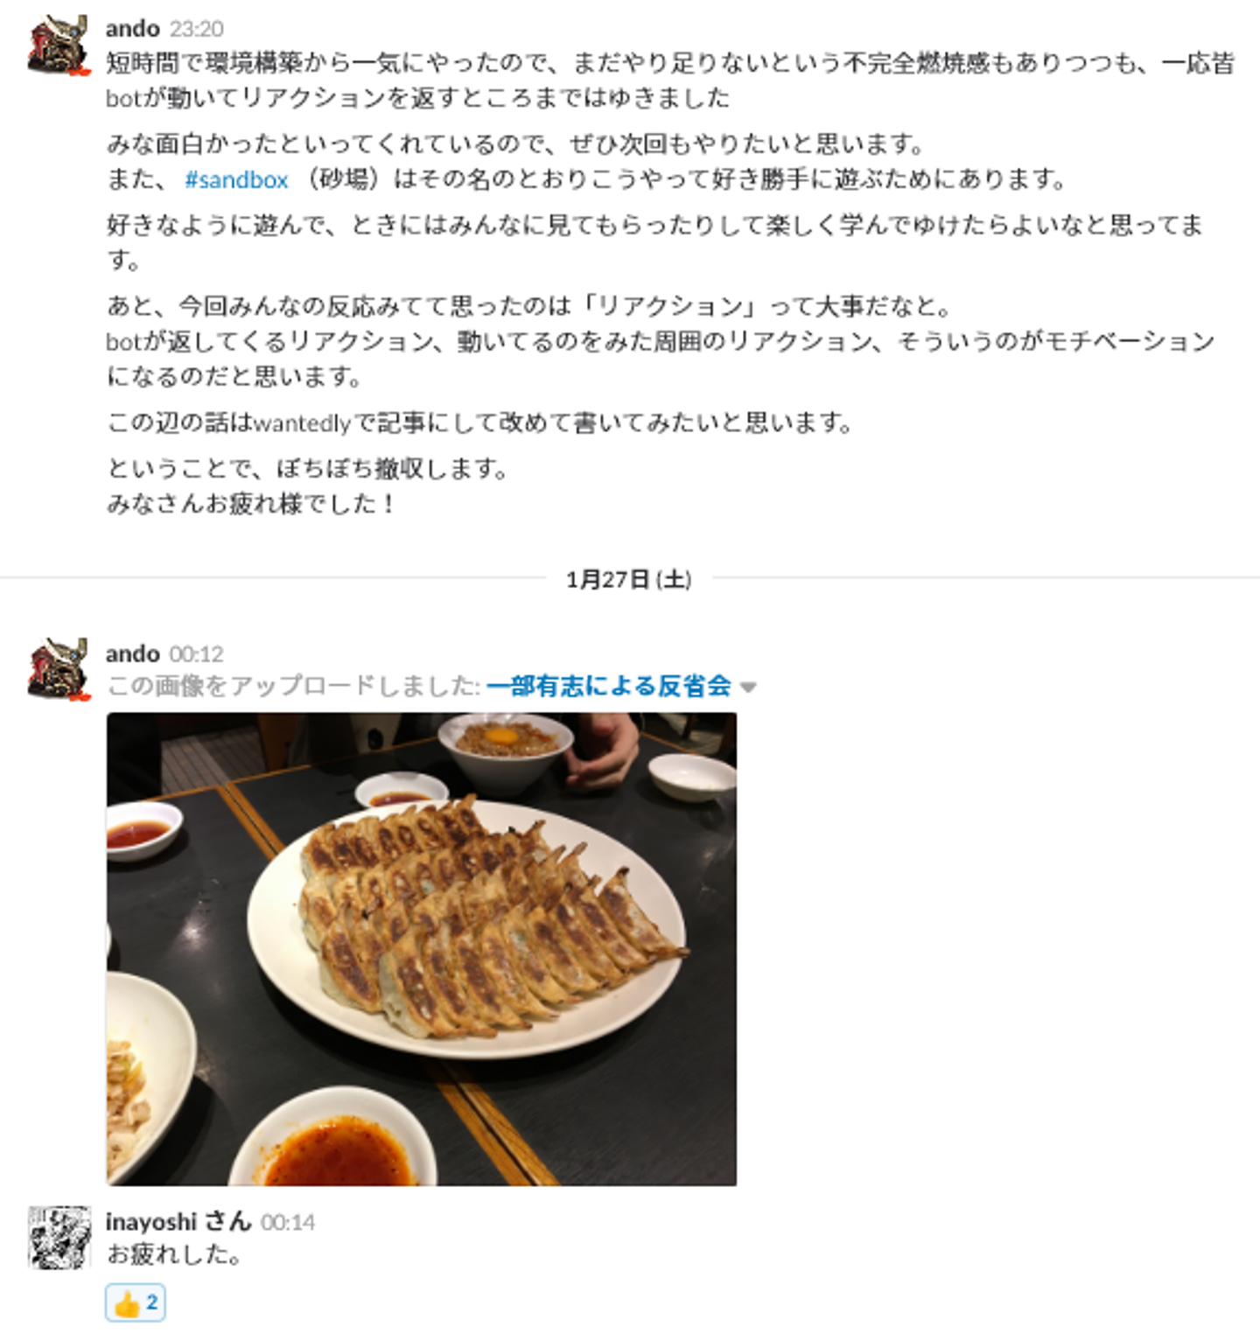Image resolution: width=1260 pixels, height=1334 pixels.
Task: Open the gyoza photo thumbnail
Action: (x=421, y=949)
